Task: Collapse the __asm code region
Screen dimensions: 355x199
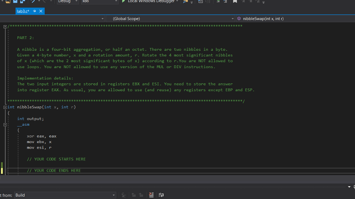Action: tap(5, 124)
